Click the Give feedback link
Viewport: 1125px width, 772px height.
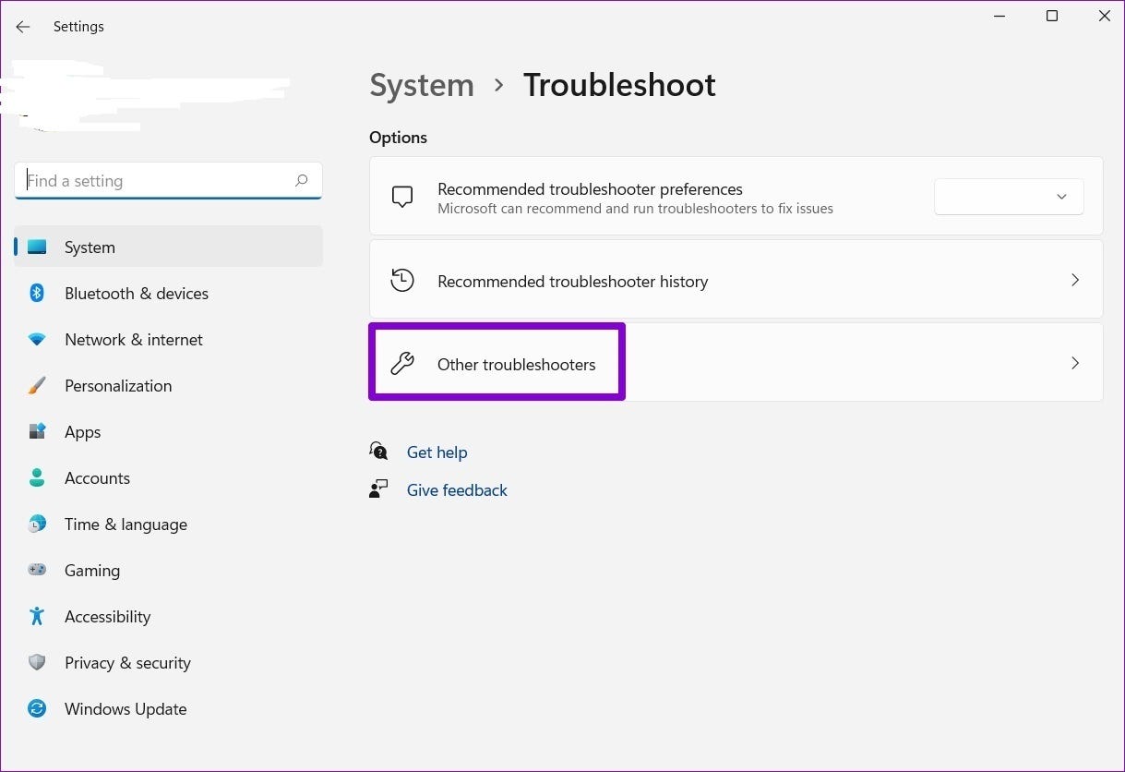tap(457, 490)
